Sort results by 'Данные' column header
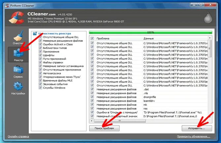221x143 pixels. [x=175, y=38]
